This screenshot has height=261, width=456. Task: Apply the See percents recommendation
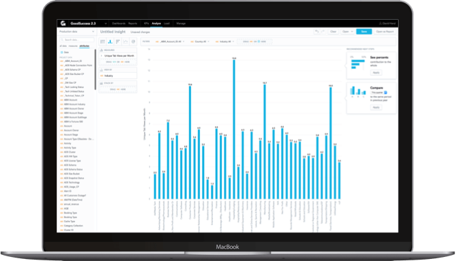(x=376, y=73)
